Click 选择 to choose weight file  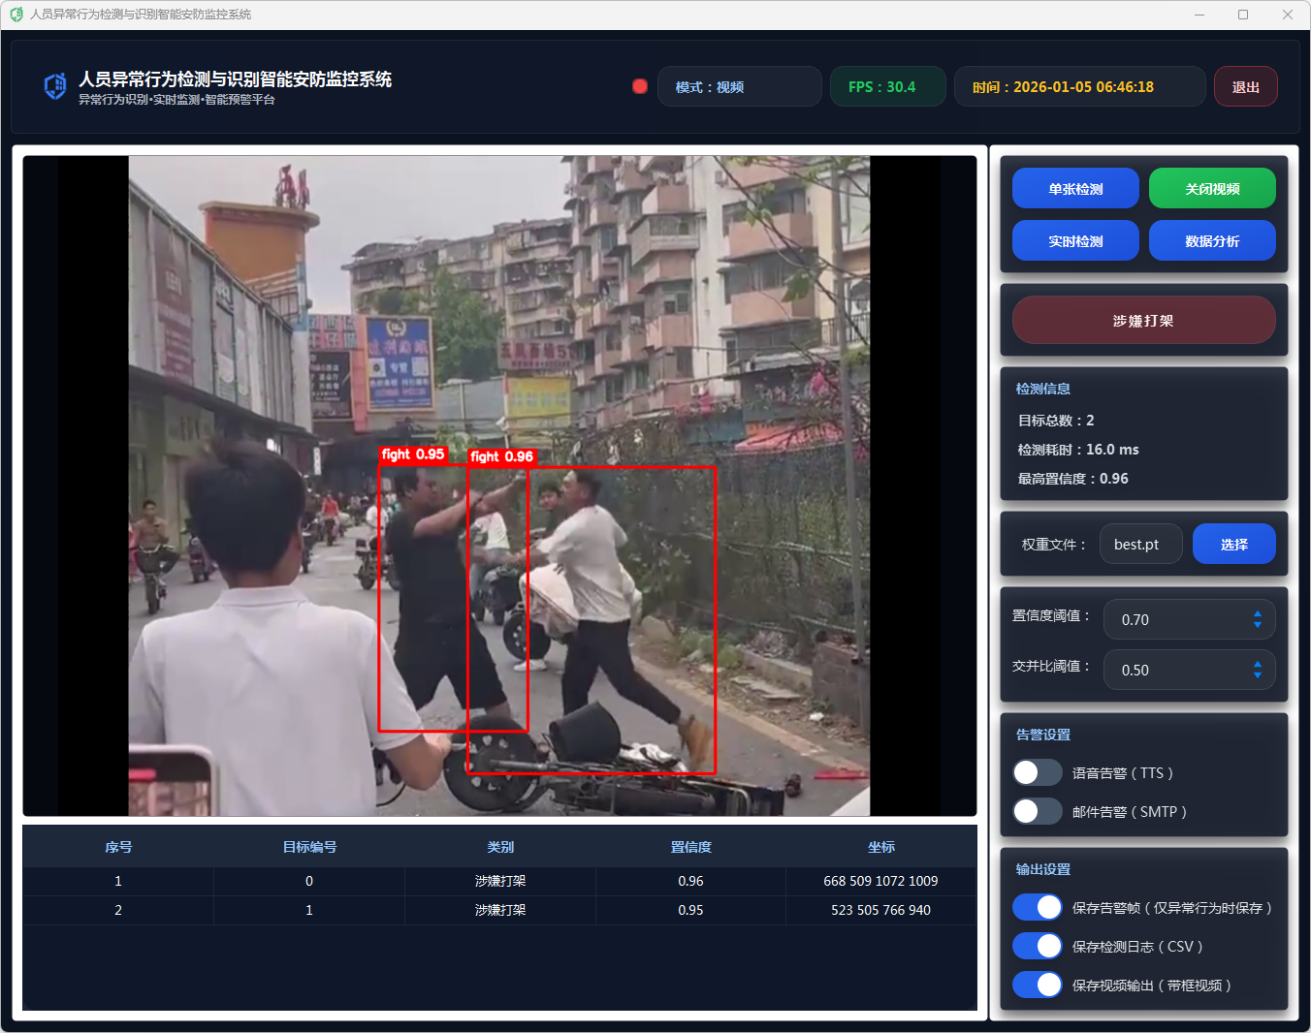click(1233, 545)
